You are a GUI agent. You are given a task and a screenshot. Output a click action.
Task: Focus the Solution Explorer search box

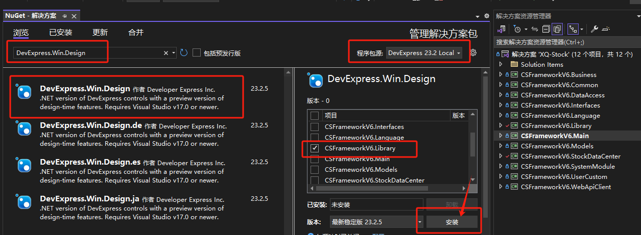568,42
